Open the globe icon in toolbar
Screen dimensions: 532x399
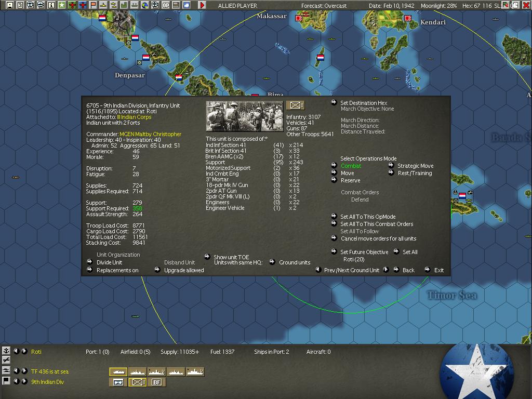pos(144,5)
